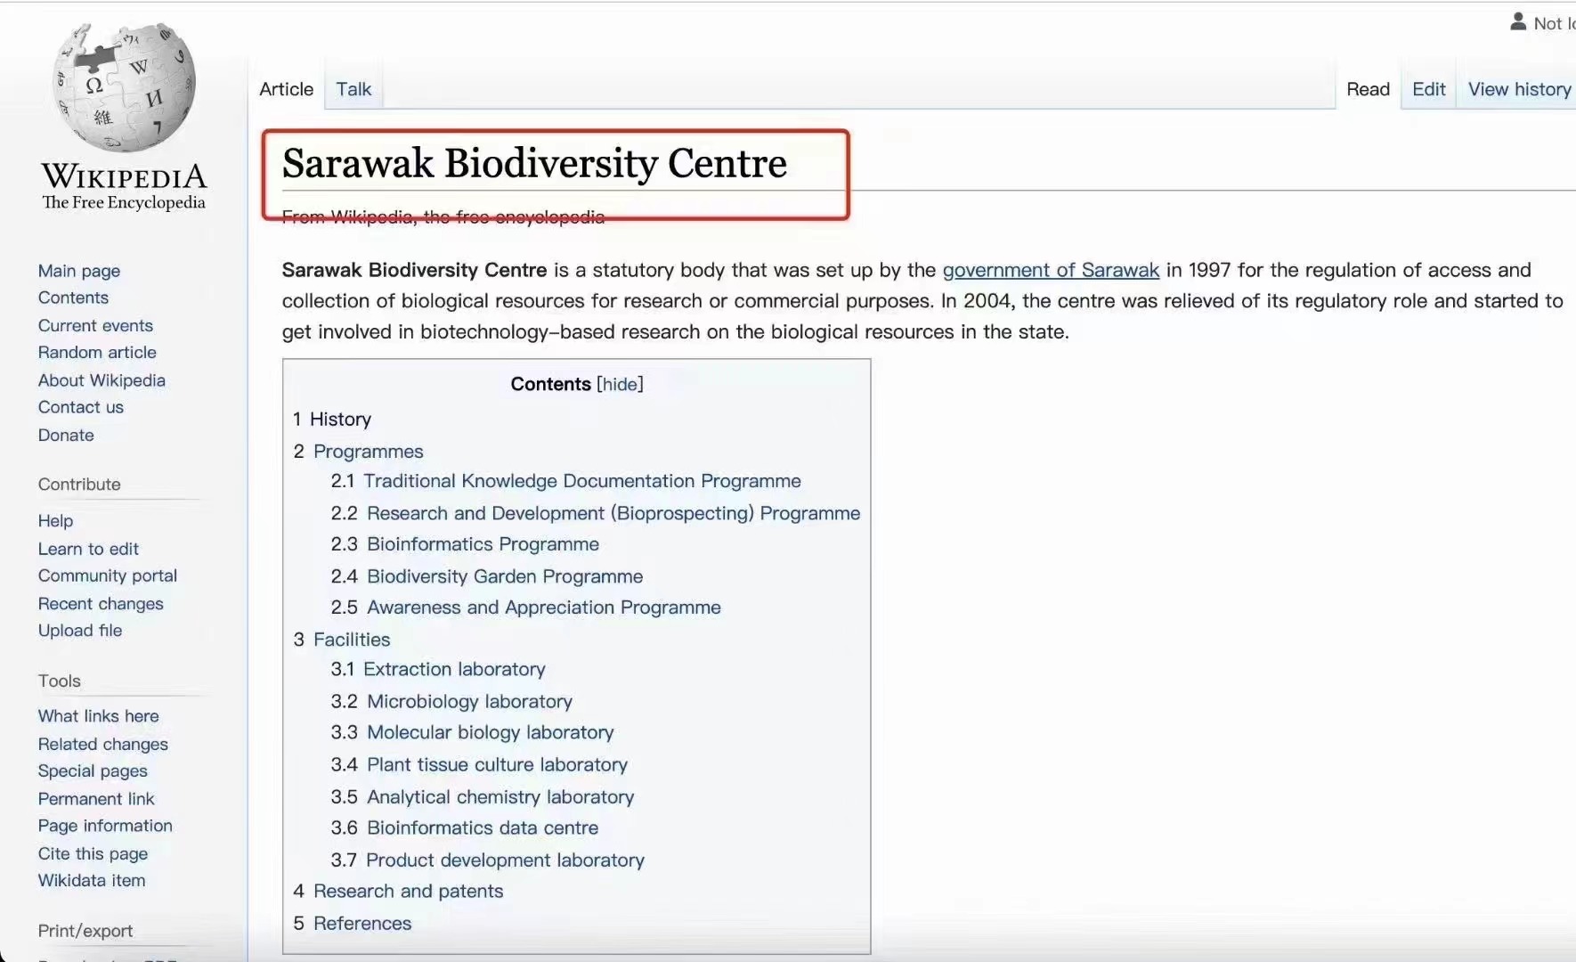Image resolution: width=1576 pixels, height=962 pixels.
Task: Click the Donate link
Action: (x=66, y=435)
